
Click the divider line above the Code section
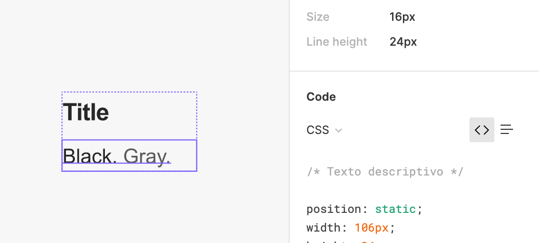(414, 72)
